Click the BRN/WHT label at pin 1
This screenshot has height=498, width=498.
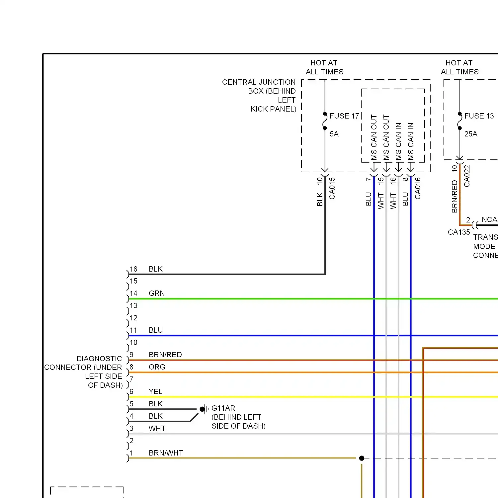[166, 453]
